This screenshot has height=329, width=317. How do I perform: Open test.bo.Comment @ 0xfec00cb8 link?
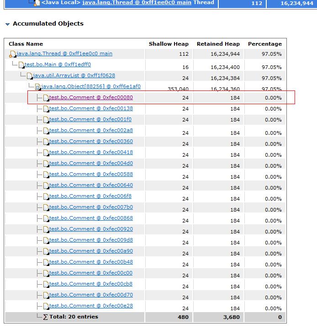point(90,284)
